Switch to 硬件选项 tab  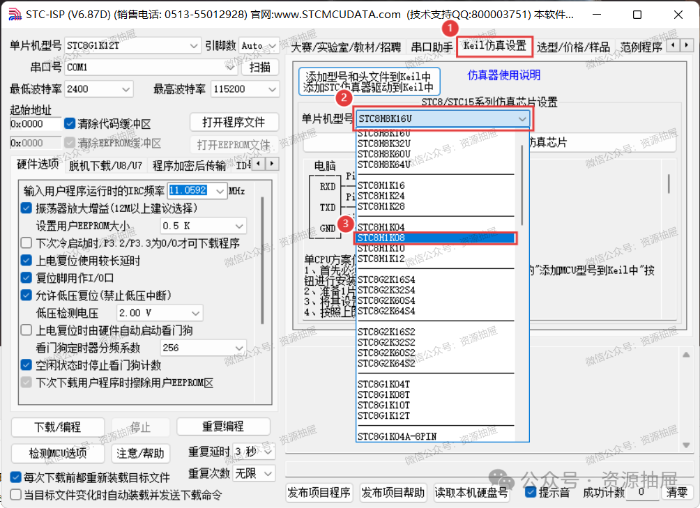coord(38,164)
